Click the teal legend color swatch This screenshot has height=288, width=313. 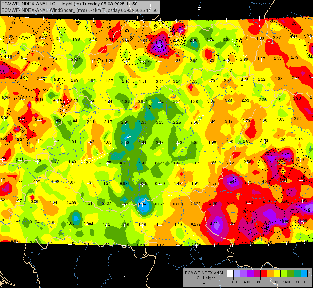[297, 274]
